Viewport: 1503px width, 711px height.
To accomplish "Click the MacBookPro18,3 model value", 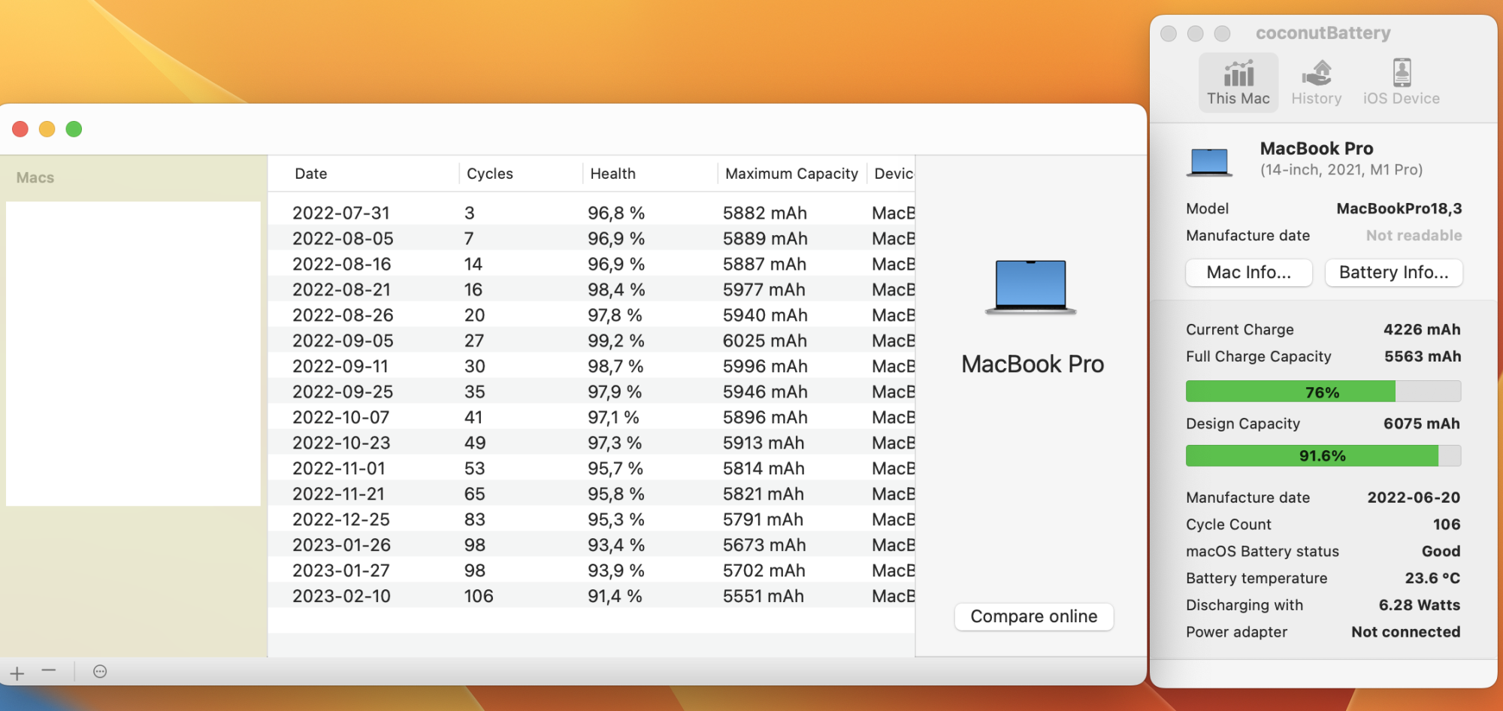I will point(1399,208).
